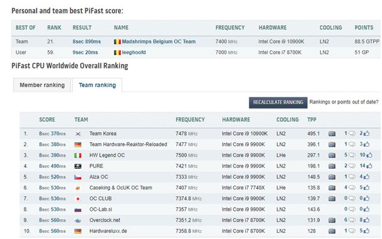This screenshot has width=382, height=239.
Task: Click comment bubble icon for OC-Lab.si
Action: pos(352,210)
